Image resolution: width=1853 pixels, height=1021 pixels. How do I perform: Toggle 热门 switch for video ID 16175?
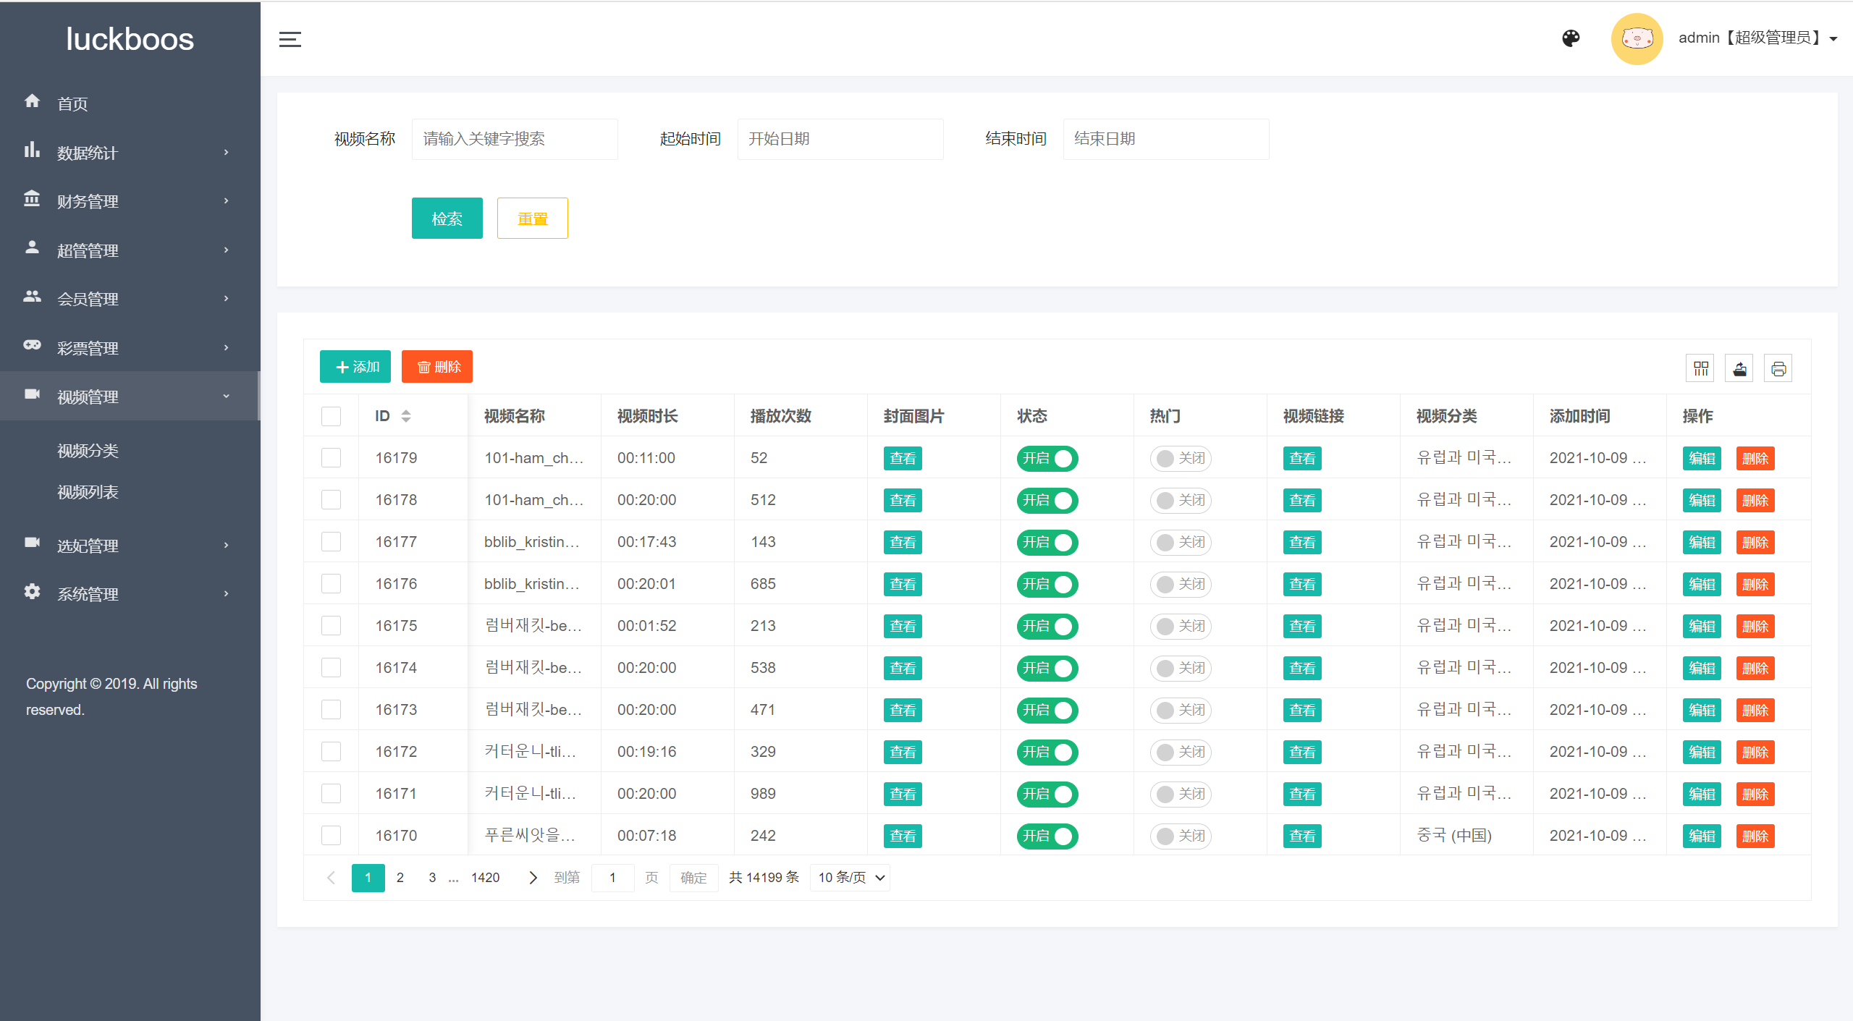coord(1182,626)
